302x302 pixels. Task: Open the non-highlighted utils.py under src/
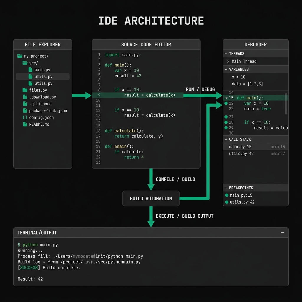44,83
